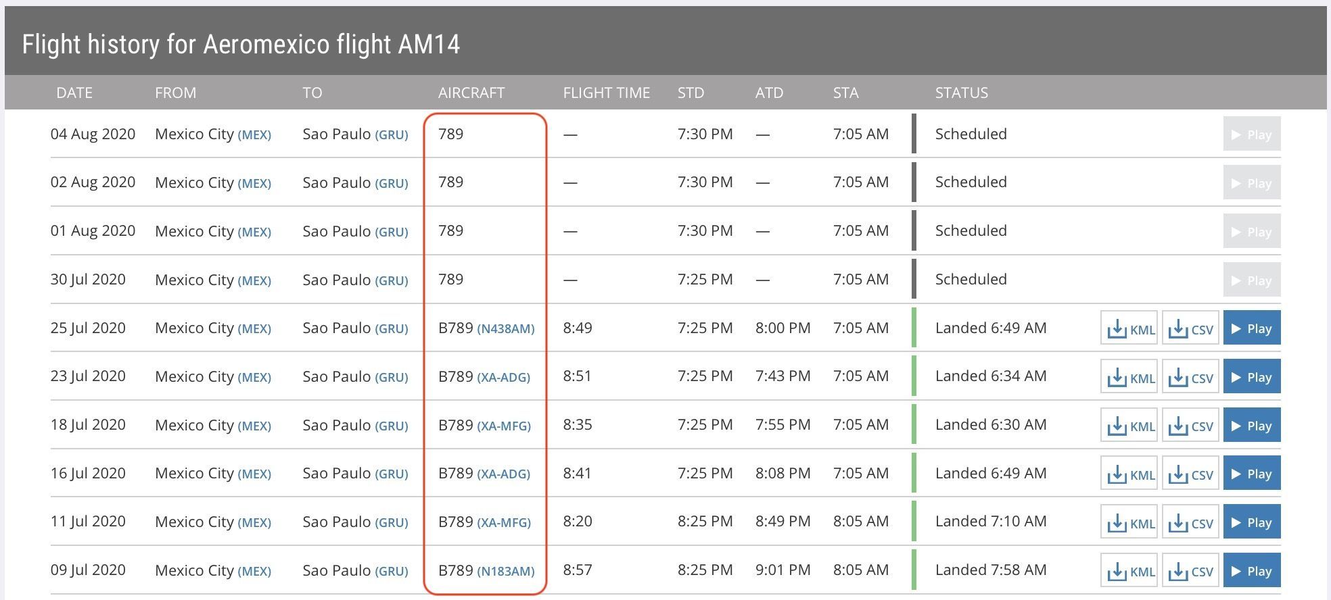Download KML for the 18 Jul 2020 flight

pos(1129,426)
